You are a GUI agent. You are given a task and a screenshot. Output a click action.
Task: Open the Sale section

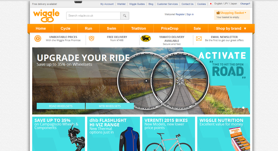[x=197, y=28]
